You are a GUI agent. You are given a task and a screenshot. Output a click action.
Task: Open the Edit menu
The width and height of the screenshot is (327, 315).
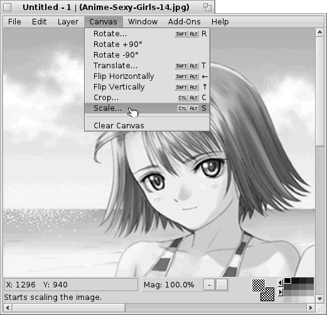click(39, 22)
